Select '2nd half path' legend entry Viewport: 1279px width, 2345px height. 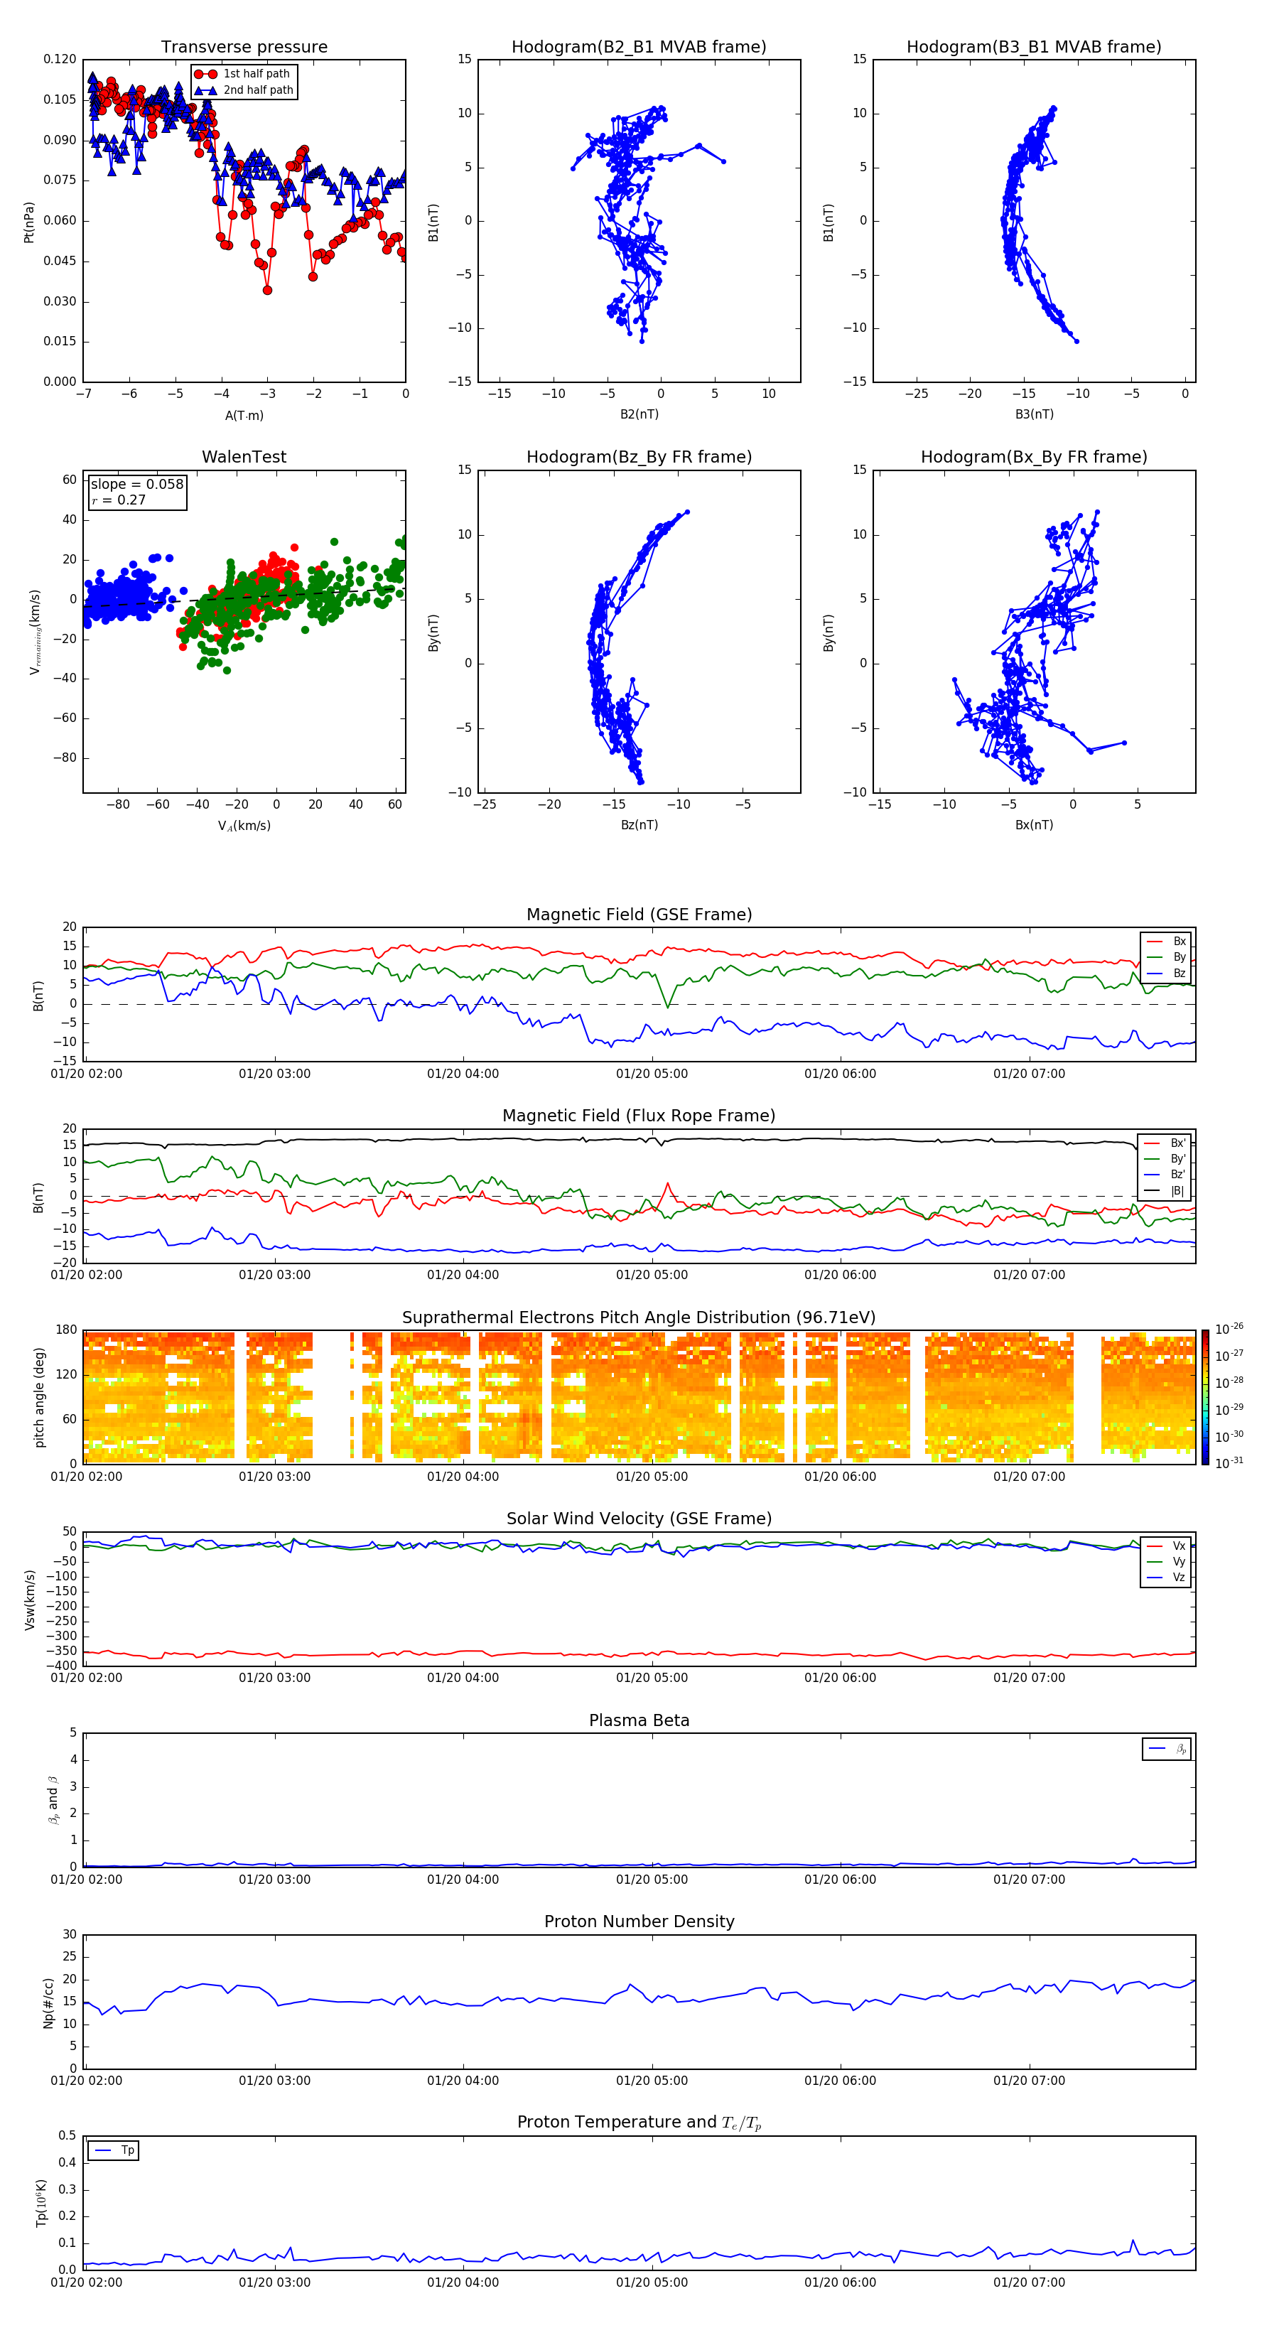(x=244, y=90)
